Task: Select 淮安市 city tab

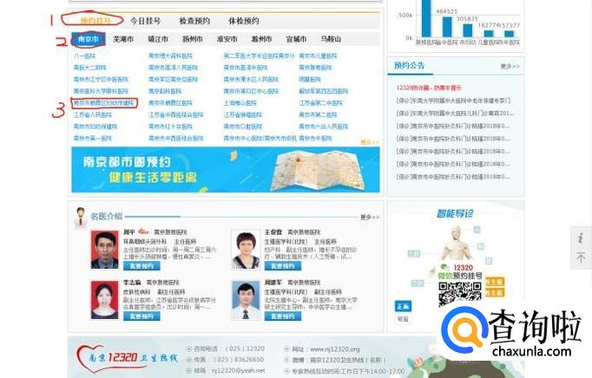Action: pyautogui.click(x=227, y=39)
